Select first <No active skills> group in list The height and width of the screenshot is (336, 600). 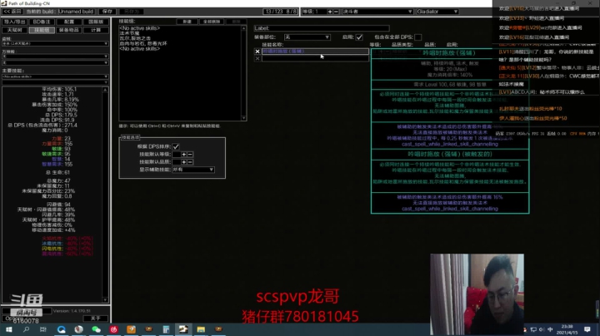pos(139,28)
